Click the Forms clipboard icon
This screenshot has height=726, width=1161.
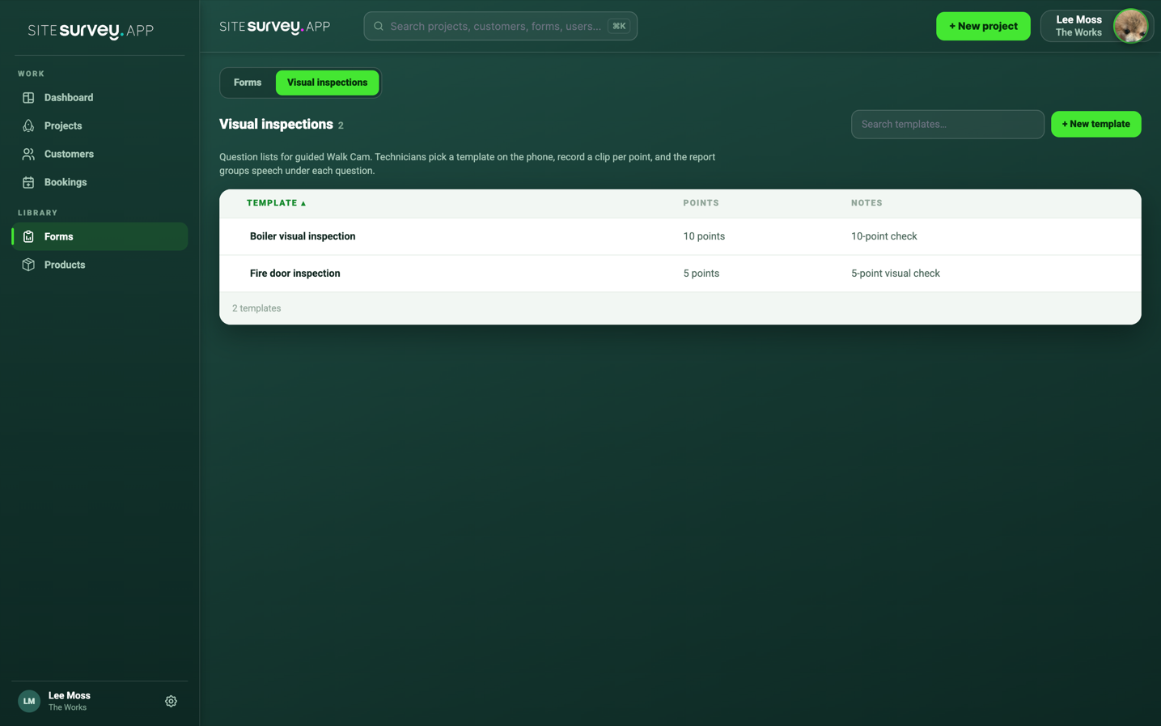(x=28, y=236)
